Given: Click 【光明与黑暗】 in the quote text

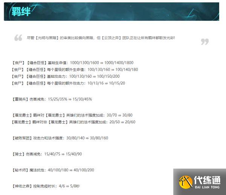Looking at the screenshot, I should 47,38.
